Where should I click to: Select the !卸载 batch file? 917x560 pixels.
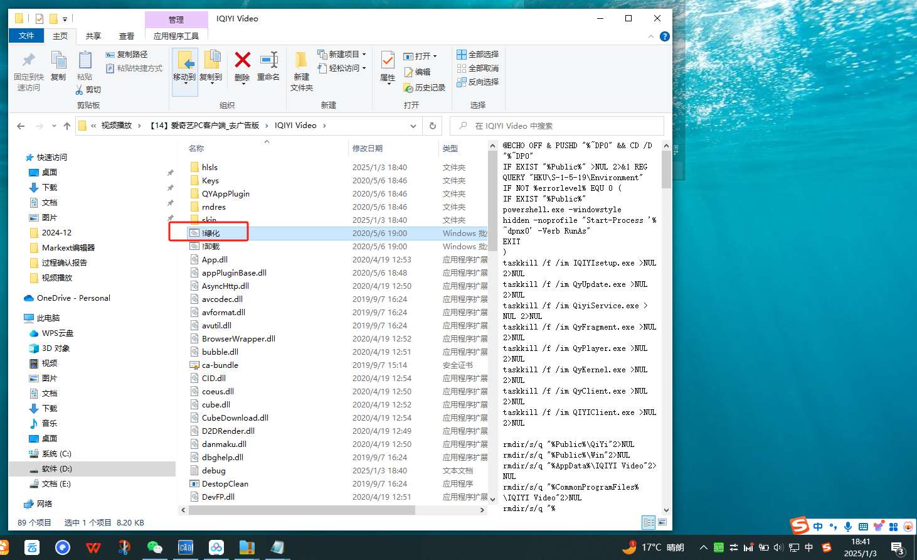pyautogui.click(x=211, y=247)
